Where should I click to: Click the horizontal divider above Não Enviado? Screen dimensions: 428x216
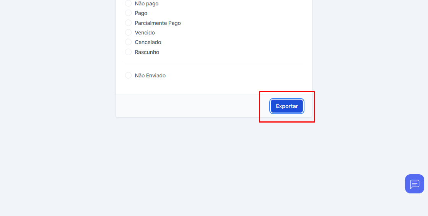pos(213,64)
